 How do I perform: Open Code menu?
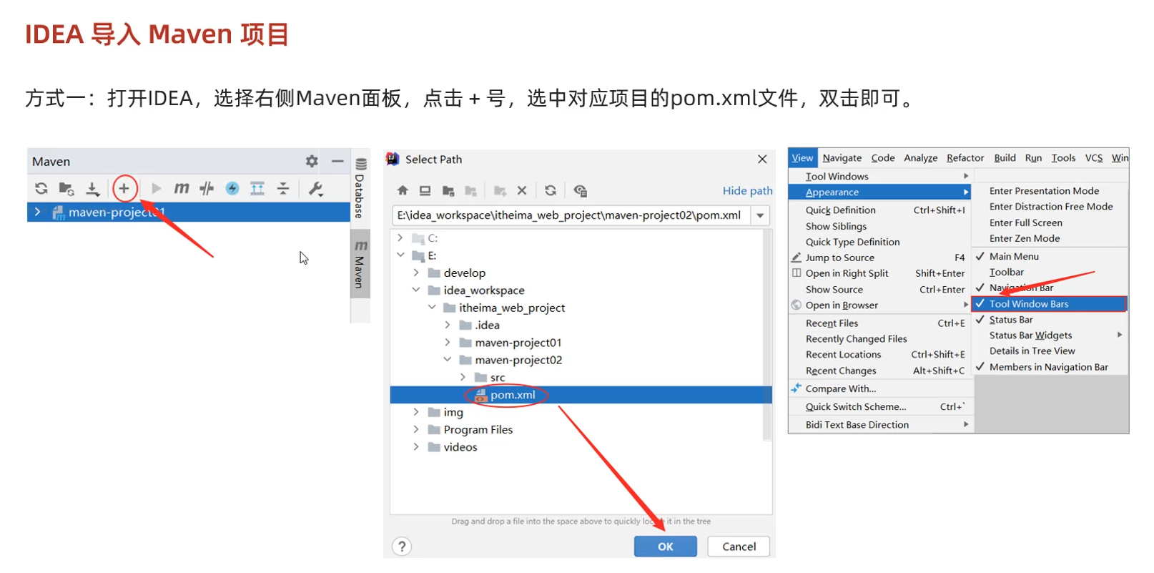click(x=883, y=157)
